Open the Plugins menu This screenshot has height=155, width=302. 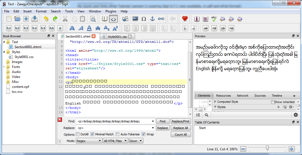pos(111,11)
